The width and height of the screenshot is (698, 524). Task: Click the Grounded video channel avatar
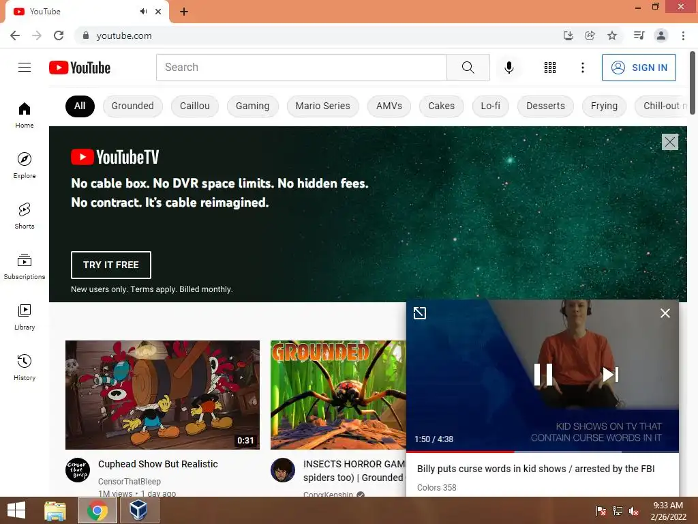pyautogui.click(x=283, y=470)
